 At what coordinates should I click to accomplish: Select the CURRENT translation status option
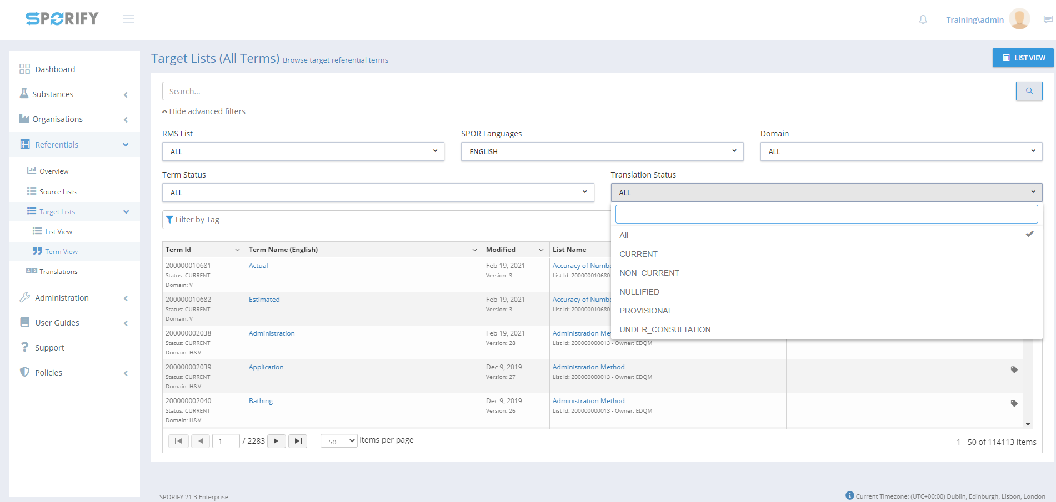638,254
